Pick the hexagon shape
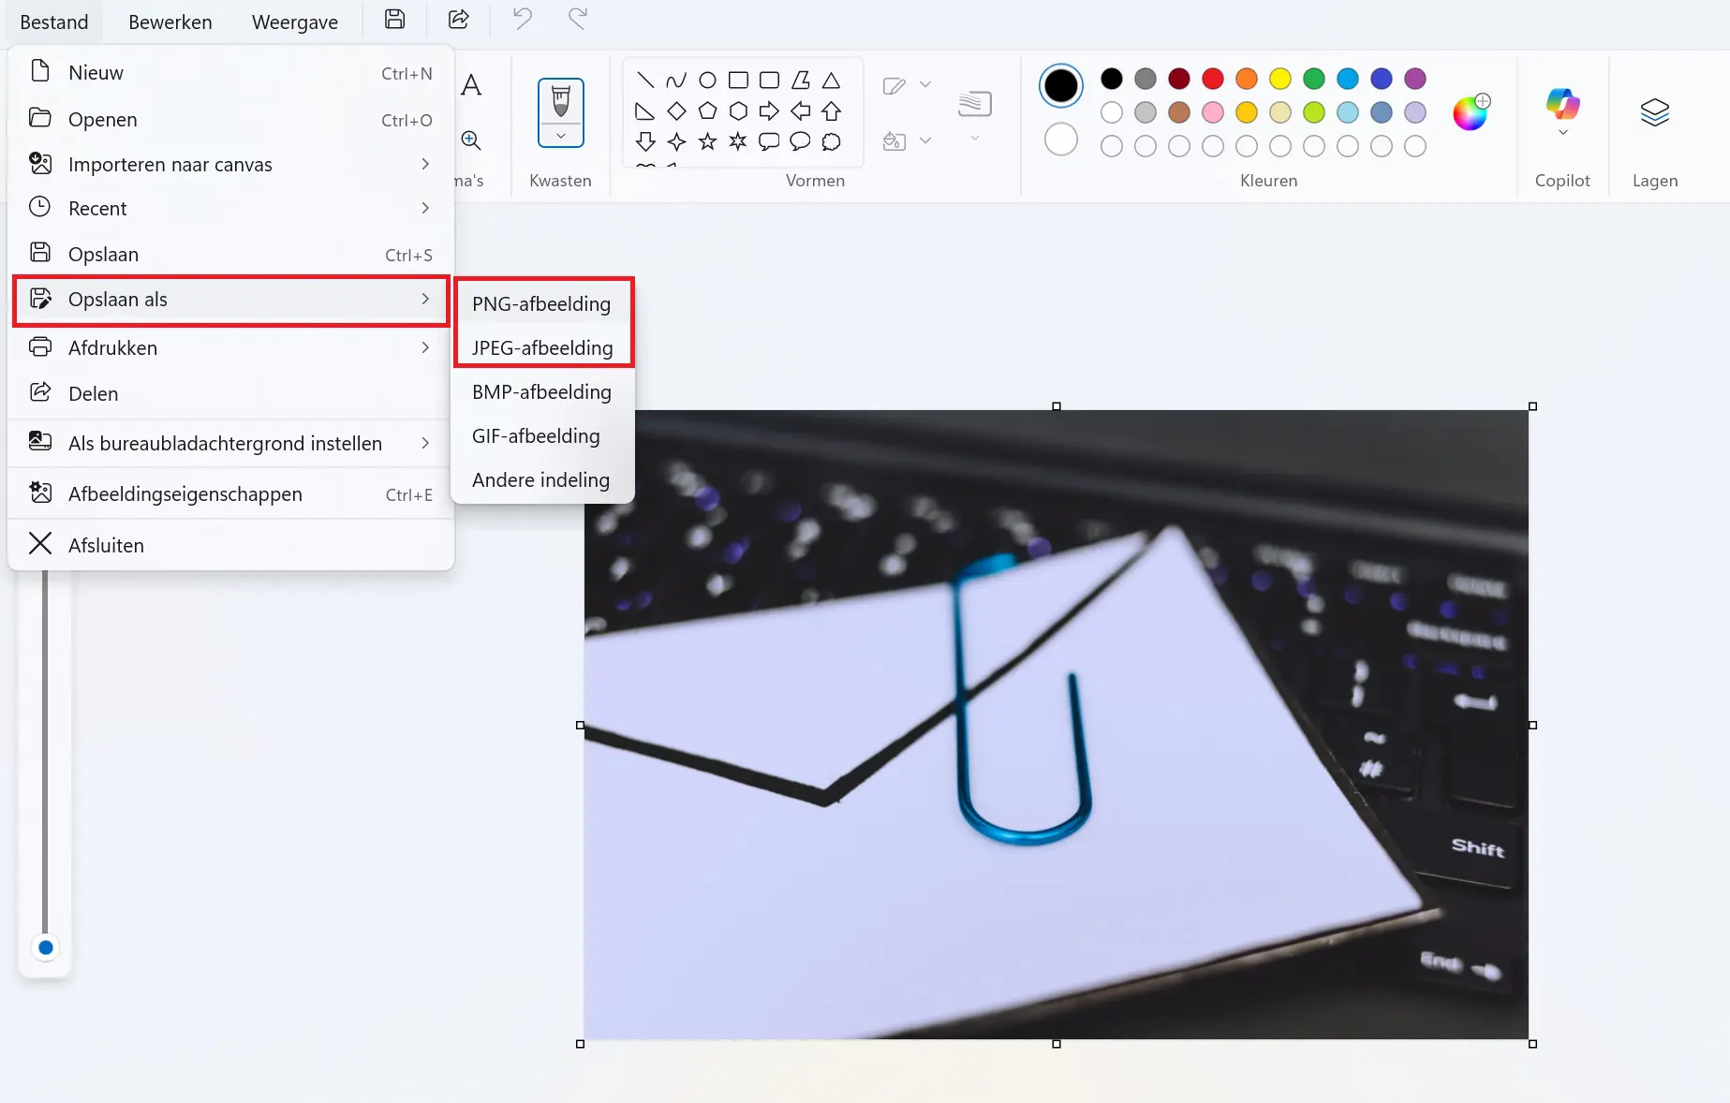 (738, 111)
